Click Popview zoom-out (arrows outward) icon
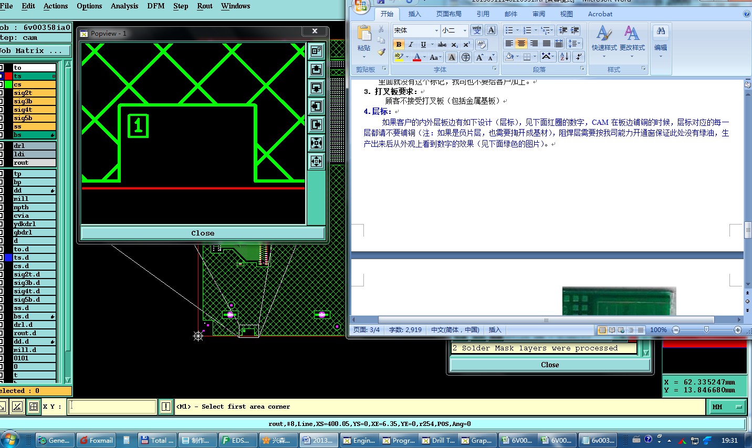Image resolution: width=752 pixels, height=448 pixels. tap(316, 161)
